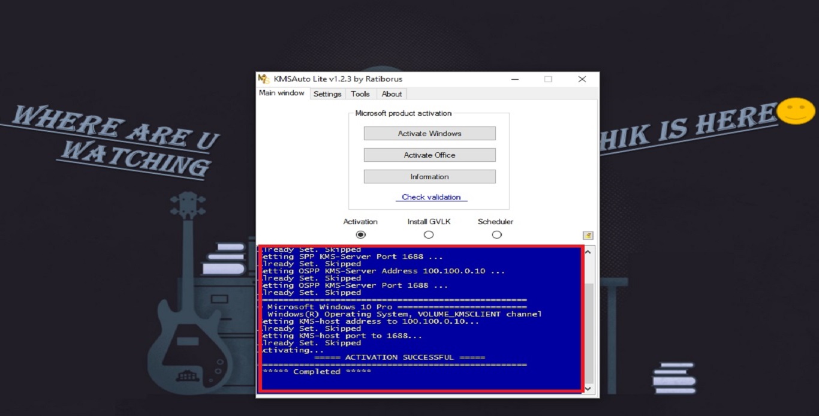Open the Settings tab

click(x=327, y=94)
